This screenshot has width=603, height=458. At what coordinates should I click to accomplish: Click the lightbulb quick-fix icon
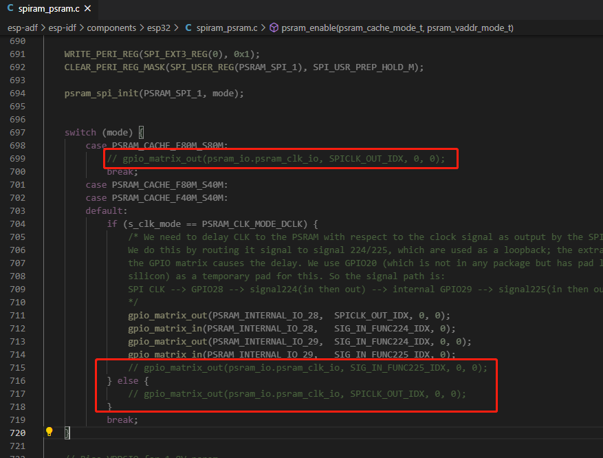click(50, 432)
